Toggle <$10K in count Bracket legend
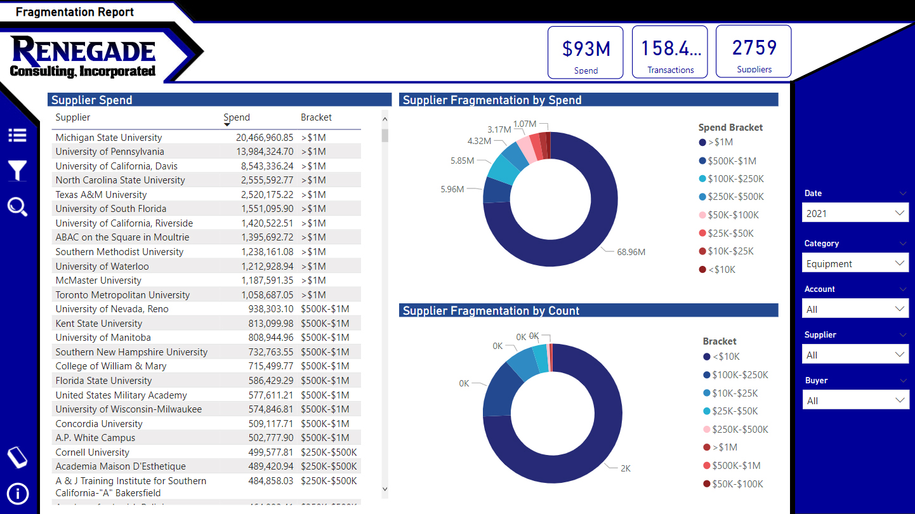This screenshot has width=915, height=514. 721,357
